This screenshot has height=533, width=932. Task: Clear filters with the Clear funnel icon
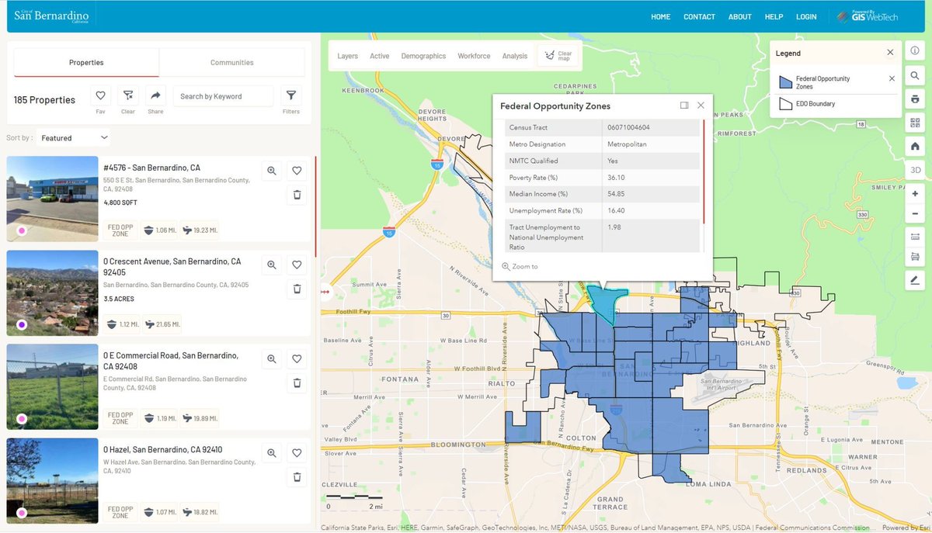pyautogui.click(x=128, y=96)
